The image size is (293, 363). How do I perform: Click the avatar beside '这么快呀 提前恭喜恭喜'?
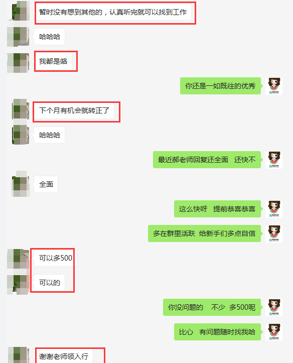[x=274, y=209]
